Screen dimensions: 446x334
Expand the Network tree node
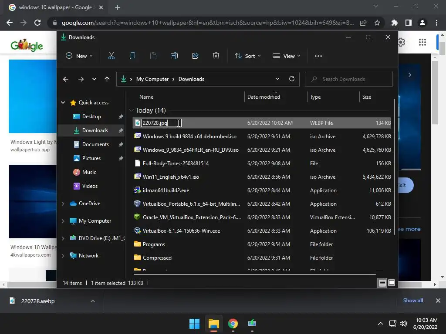(x=63, y=256)
